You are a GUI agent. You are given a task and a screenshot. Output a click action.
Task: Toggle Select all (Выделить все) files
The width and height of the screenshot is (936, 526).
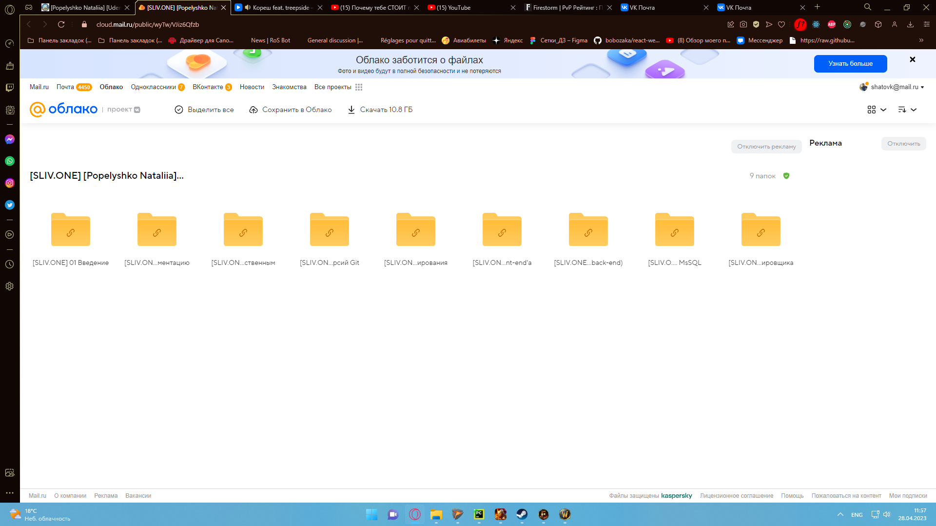point(204,110)
